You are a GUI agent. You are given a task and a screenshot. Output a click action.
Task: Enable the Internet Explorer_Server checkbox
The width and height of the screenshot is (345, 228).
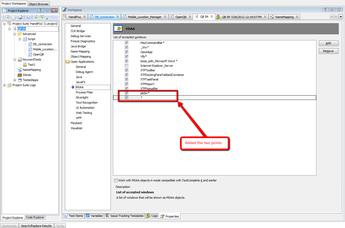[126, 66]
